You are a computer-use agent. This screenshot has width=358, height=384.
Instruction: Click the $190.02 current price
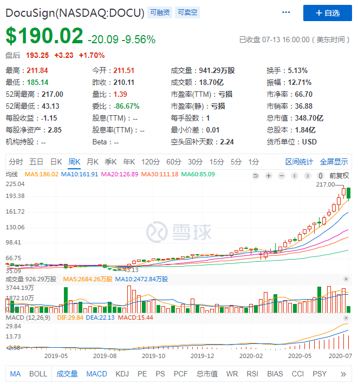pyautogui.click(x=44, y=36)
